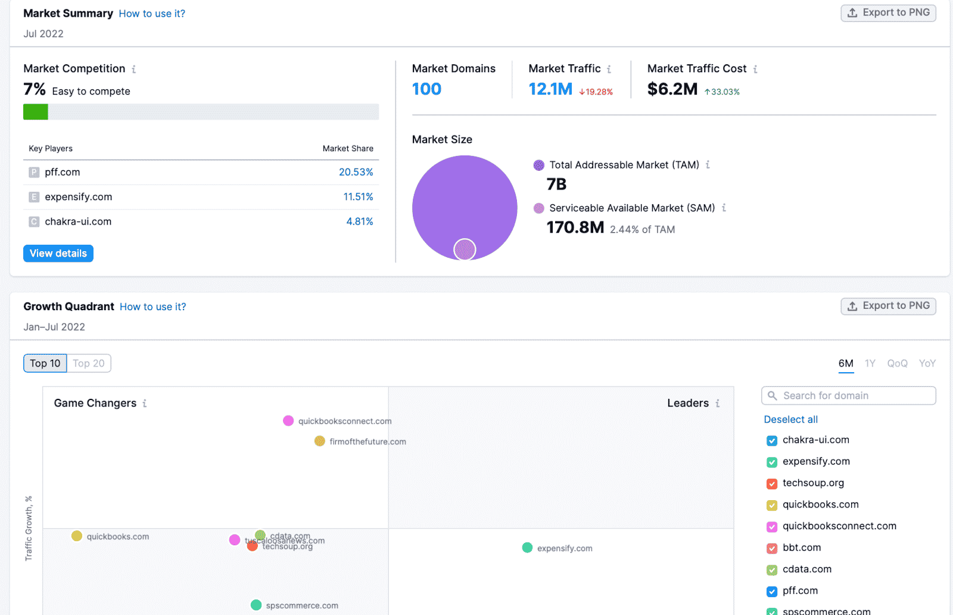Click the spscommerce.com dot in the quadrant
Image resolution: width=953 pixels, height=615 pixels.
click(x=256, y=605)
